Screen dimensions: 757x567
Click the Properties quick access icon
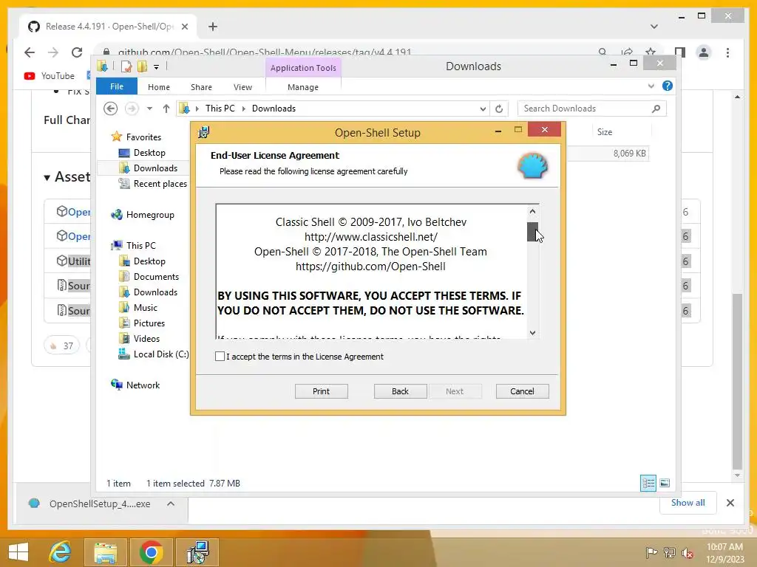coord(126,66)
